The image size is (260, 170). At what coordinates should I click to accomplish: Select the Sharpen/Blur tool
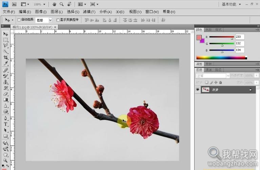pyautogui.click(x=5, y=106)
